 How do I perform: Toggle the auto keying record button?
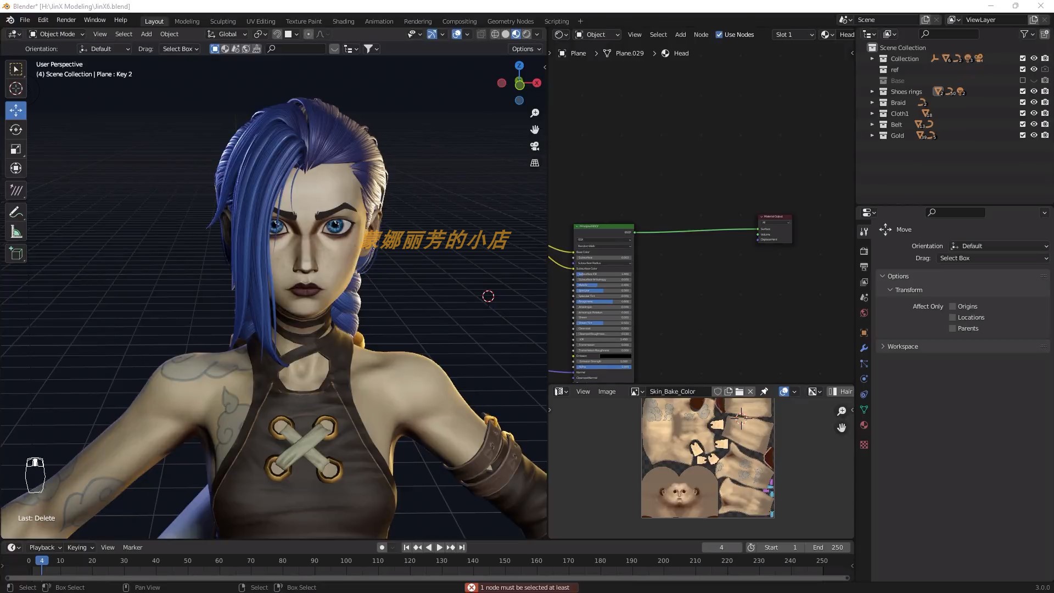pos(382,547)
